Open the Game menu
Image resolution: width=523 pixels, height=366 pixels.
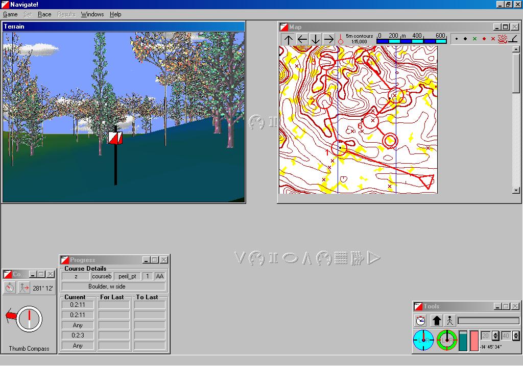point(10,14)
